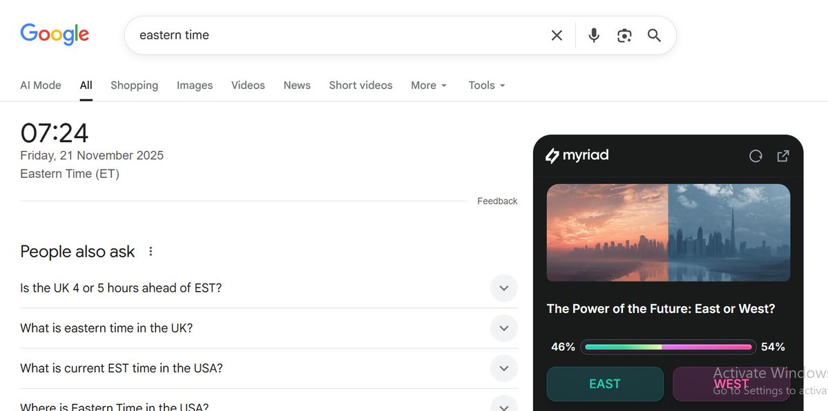Click the refresh icon on the Myriad widget
Screen dimensions: 828x411
point(755,156)
